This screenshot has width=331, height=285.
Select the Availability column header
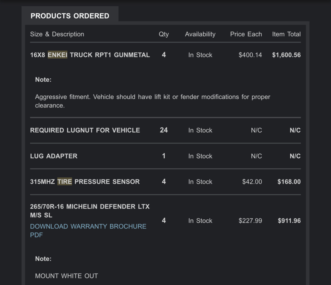[200, 34]
